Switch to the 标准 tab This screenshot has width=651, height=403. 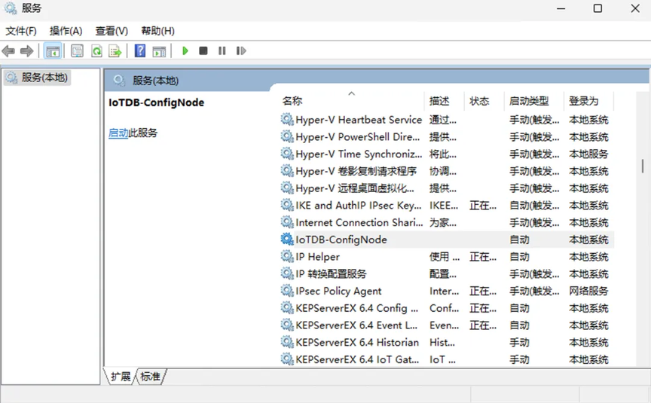coord(150,377)
